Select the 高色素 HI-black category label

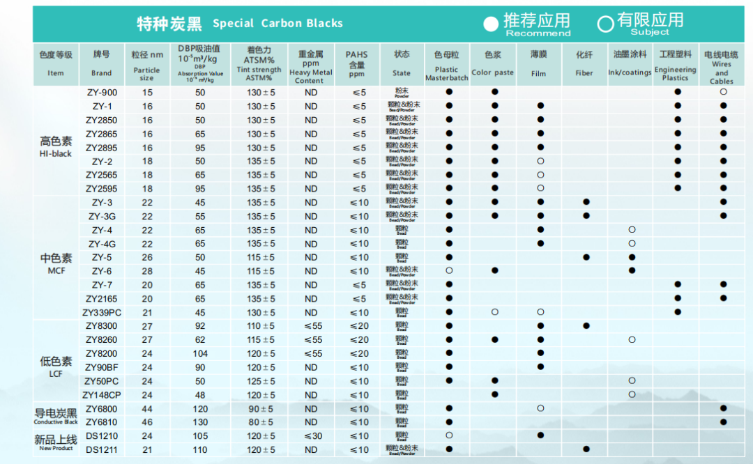point(56,146)
